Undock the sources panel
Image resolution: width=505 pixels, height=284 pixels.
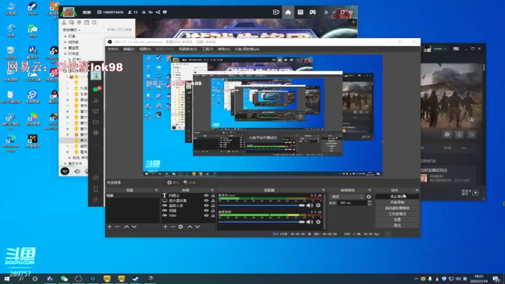click(x=212, y=190)
